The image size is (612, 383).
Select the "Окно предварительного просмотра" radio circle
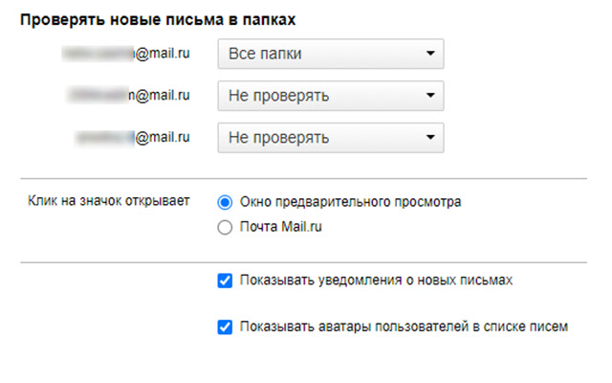pos(226,202)
